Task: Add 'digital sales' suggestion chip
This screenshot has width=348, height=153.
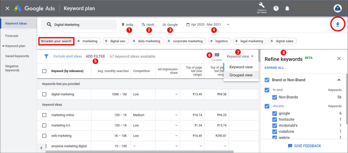Action: pos(282,41)
